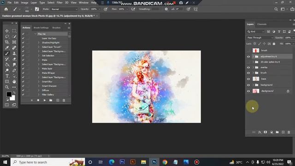Hide the 'background' group folder
Screen dimensions: 295x166
pyautogui.click(x=248, y=85)
